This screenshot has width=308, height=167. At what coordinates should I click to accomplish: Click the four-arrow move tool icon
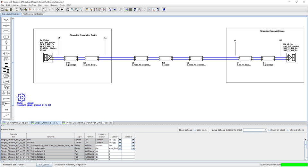(x=62, y=9)
